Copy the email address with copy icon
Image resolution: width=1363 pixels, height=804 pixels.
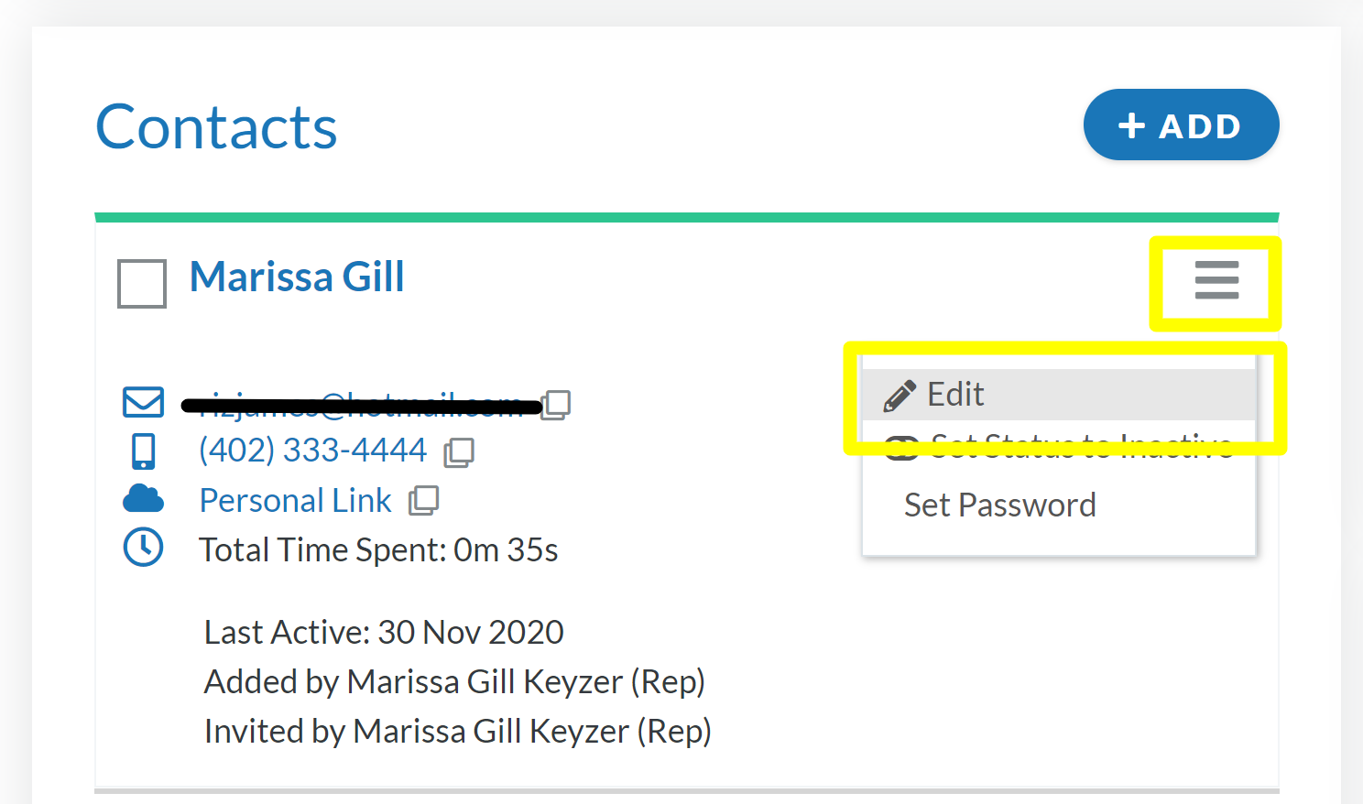point(556,404)
